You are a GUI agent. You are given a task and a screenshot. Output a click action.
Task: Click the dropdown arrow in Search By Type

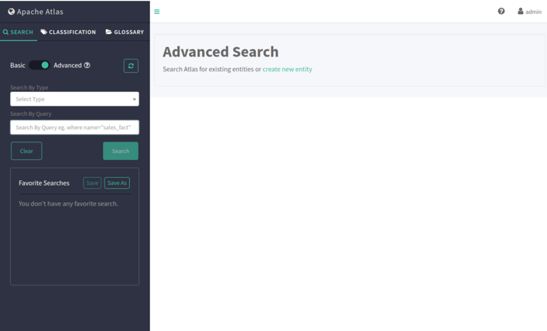click(x=134, y=100)
